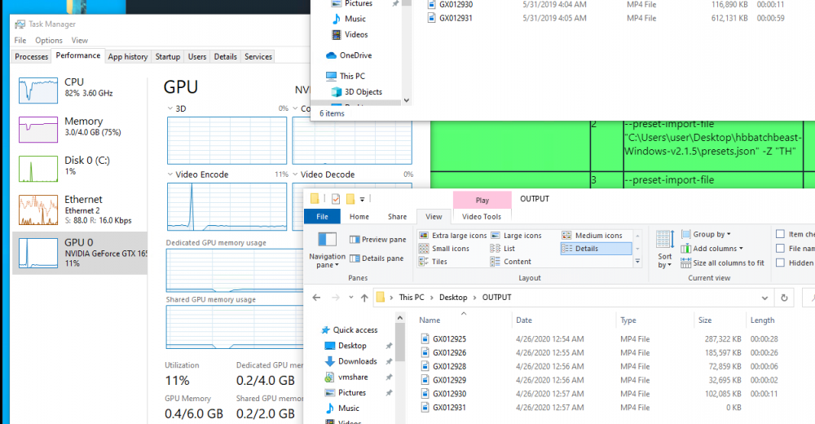This screenshot has height=424, width=815.
Task: Expand the Layout gallery more arrow
Action: [x=637, y=262]
